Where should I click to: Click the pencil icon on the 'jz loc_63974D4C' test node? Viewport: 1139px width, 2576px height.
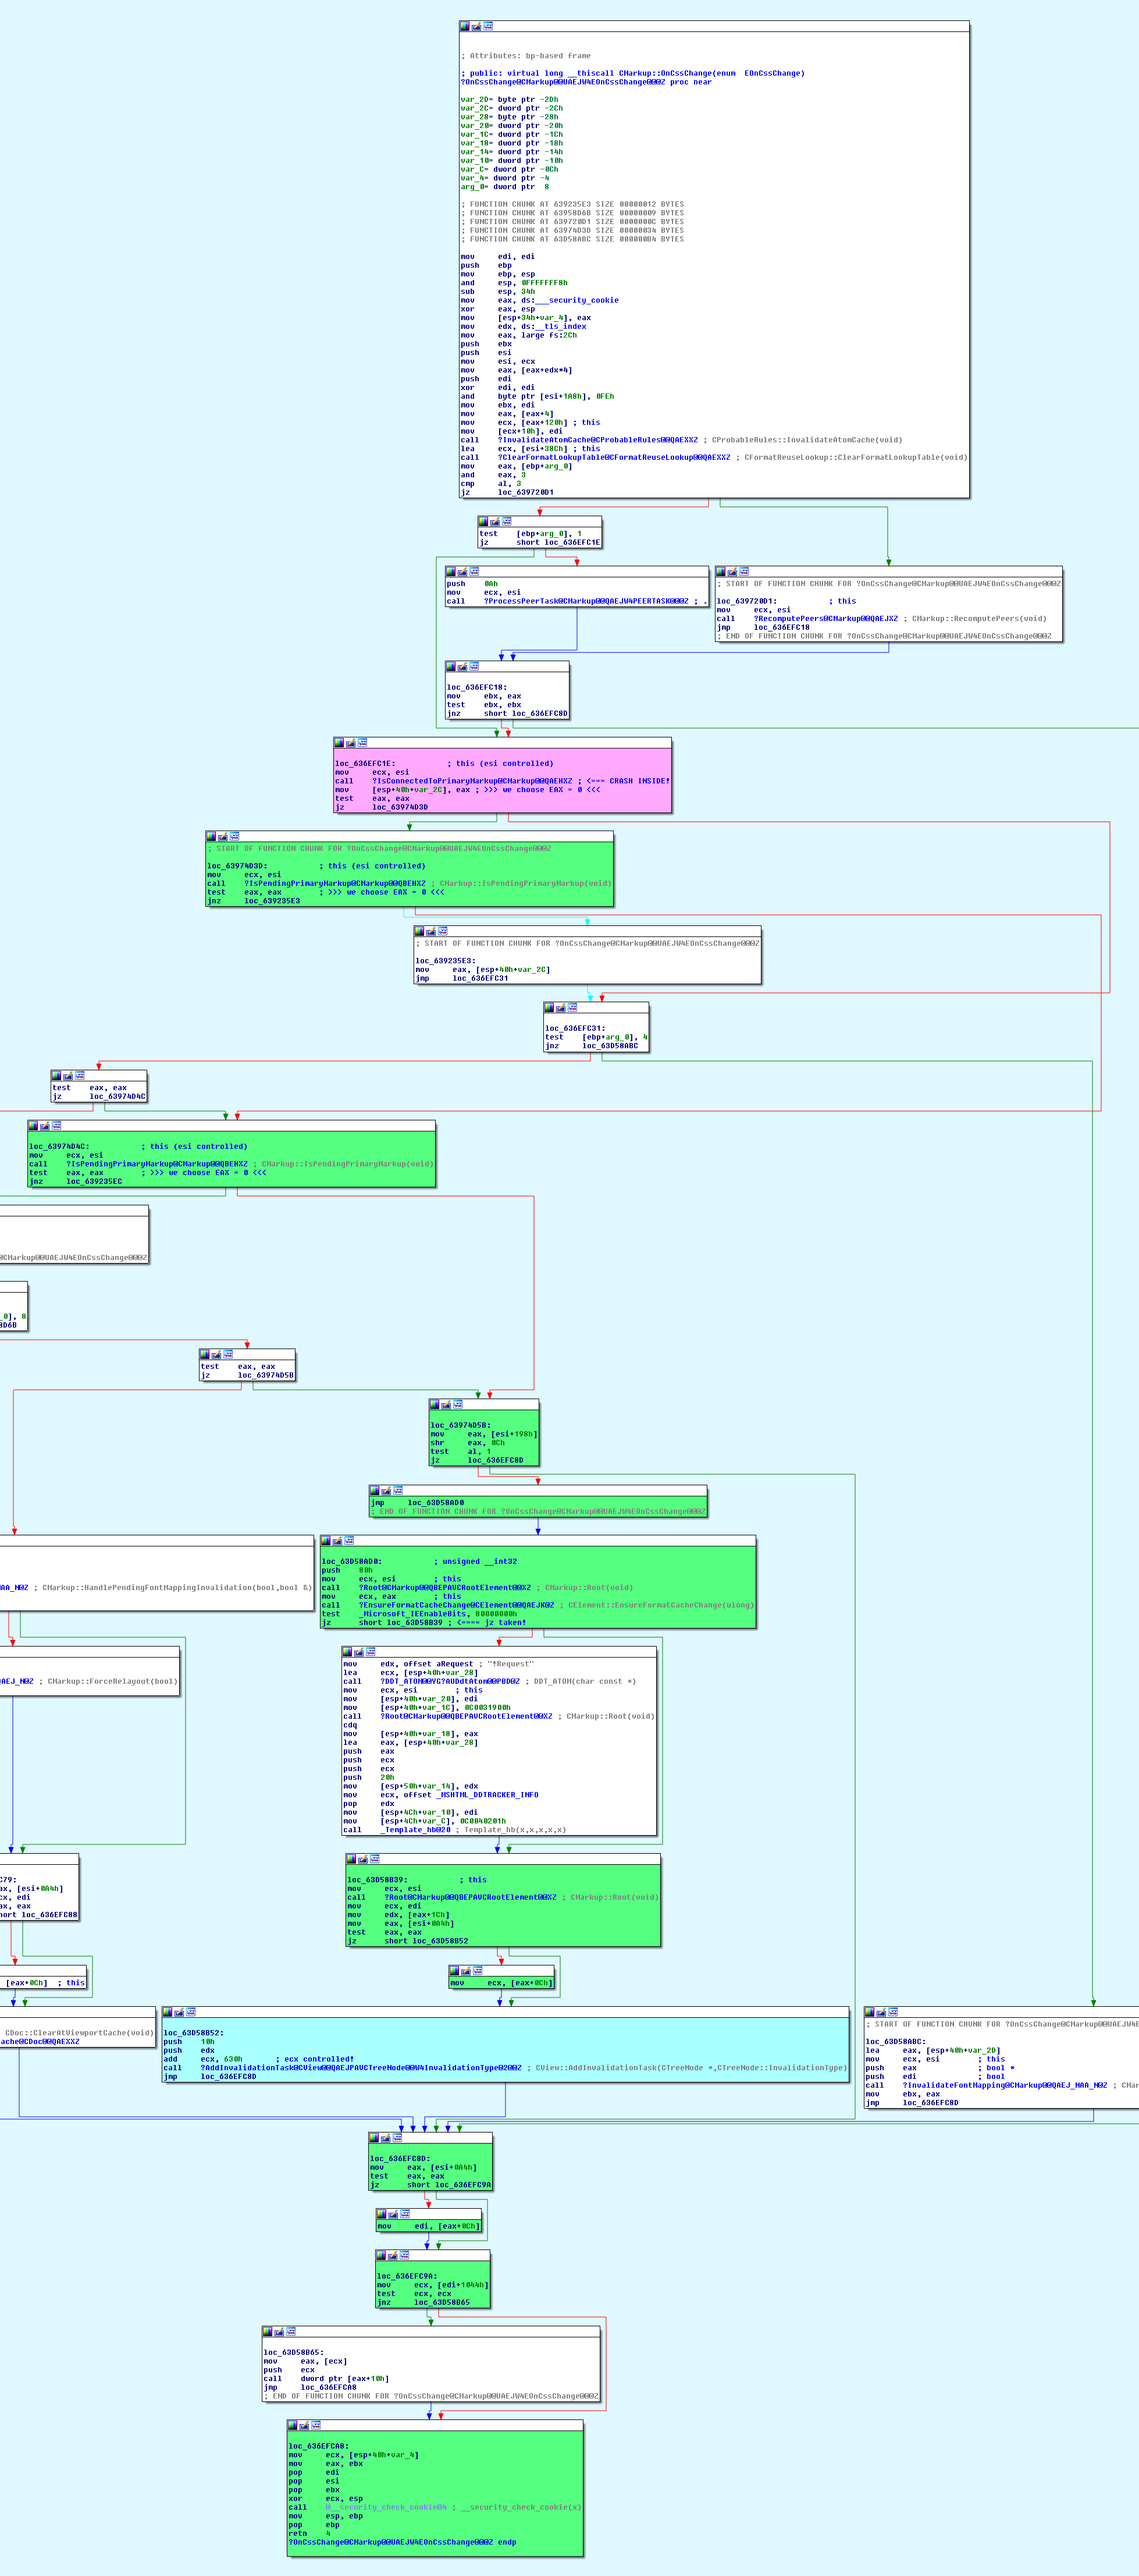click(x=68, y=1075)
